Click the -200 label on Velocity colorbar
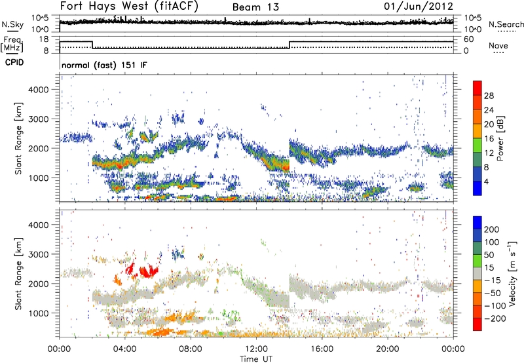The image size is (524, 363). 495,318
